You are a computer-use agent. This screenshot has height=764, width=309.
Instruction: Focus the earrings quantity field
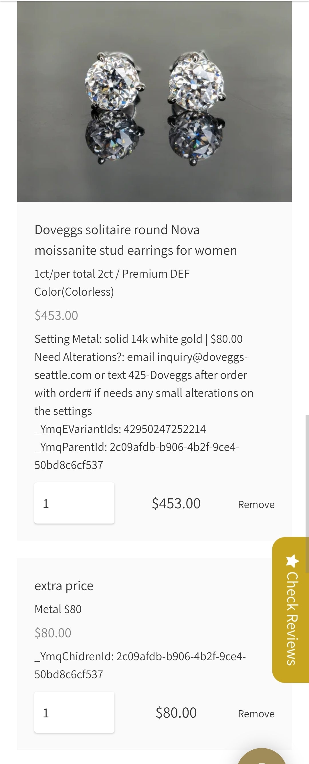pyautogui.click(x=74, y=503)
